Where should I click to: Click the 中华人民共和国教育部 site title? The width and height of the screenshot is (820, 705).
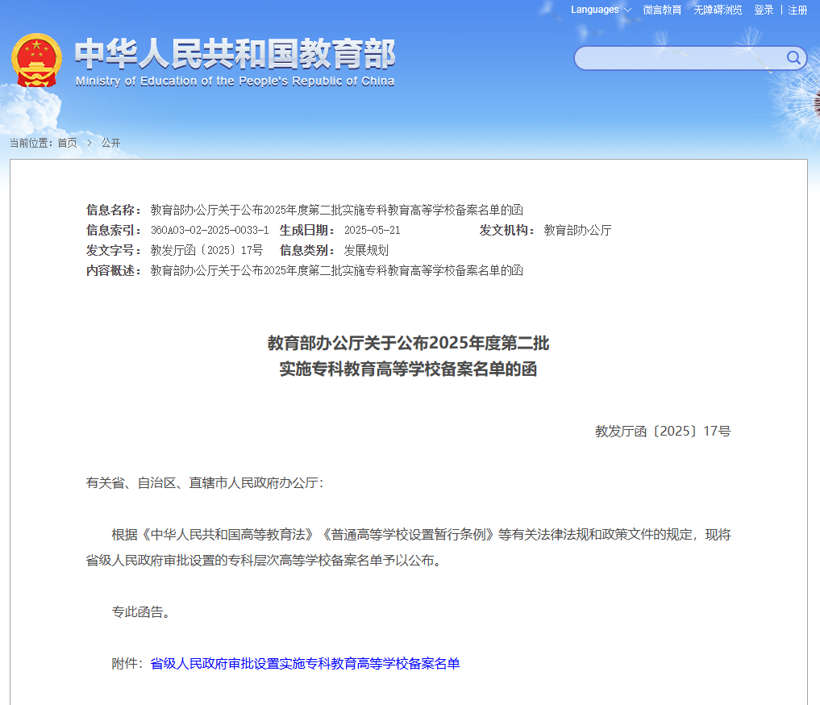pos(235,54)
